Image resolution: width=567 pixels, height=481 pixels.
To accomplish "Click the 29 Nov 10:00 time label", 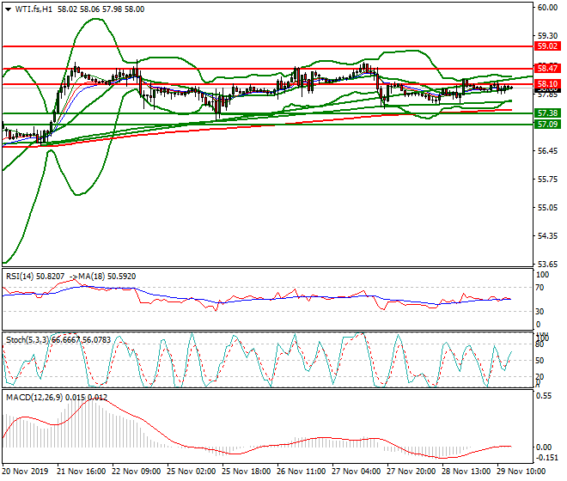I will click(521, 472).
